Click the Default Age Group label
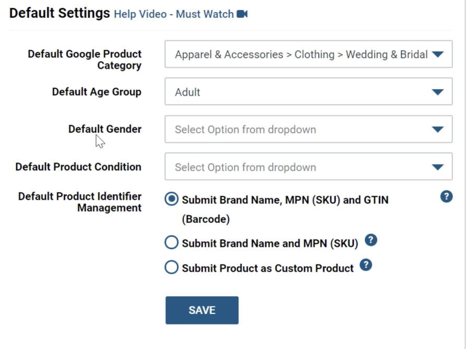Viewport: 466px width, 349px height. [97, 92]
